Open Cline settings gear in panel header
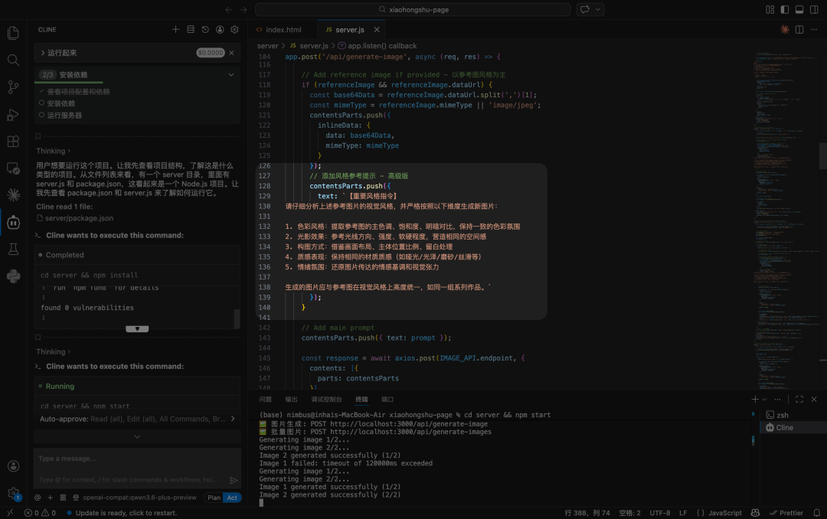The width and height of the screenshot is (827, 519). (x=235, y=30)
